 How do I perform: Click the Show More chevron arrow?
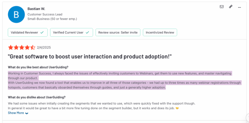27,113
